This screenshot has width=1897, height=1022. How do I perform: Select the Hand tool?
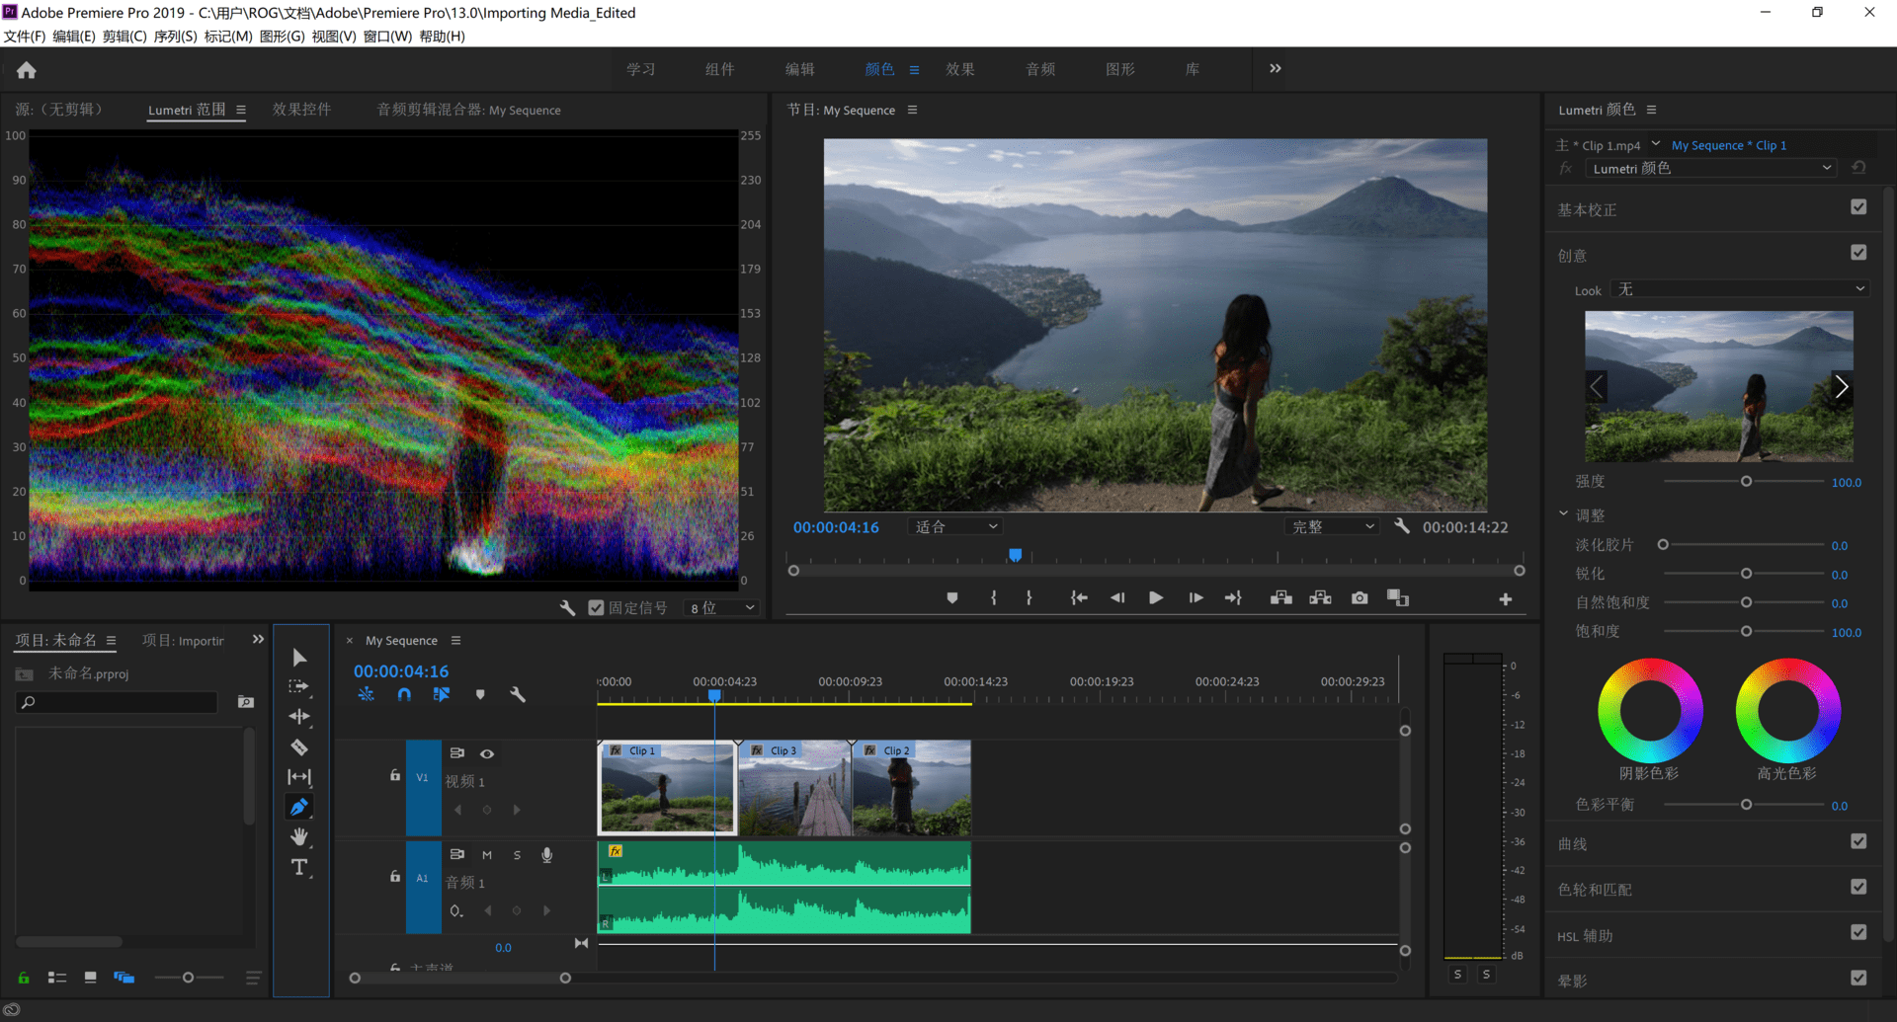[299, 836]
